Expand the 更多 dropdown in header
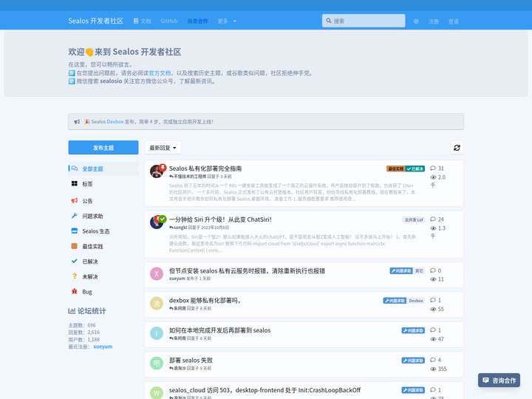This screenshot has height=399, width=532. click(x=227, y=21)
